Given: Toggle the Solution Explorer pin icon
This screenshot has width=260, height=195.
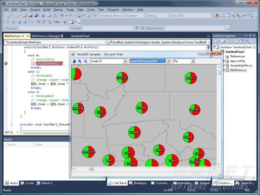Looking at the screenshot, I should 250,36.
